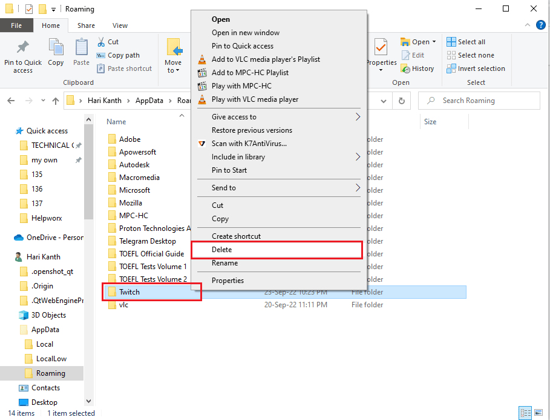Click Copy path in ribbon
Image resolution: width=550 pixels, height=420 pixels.
tap(118, 55)
